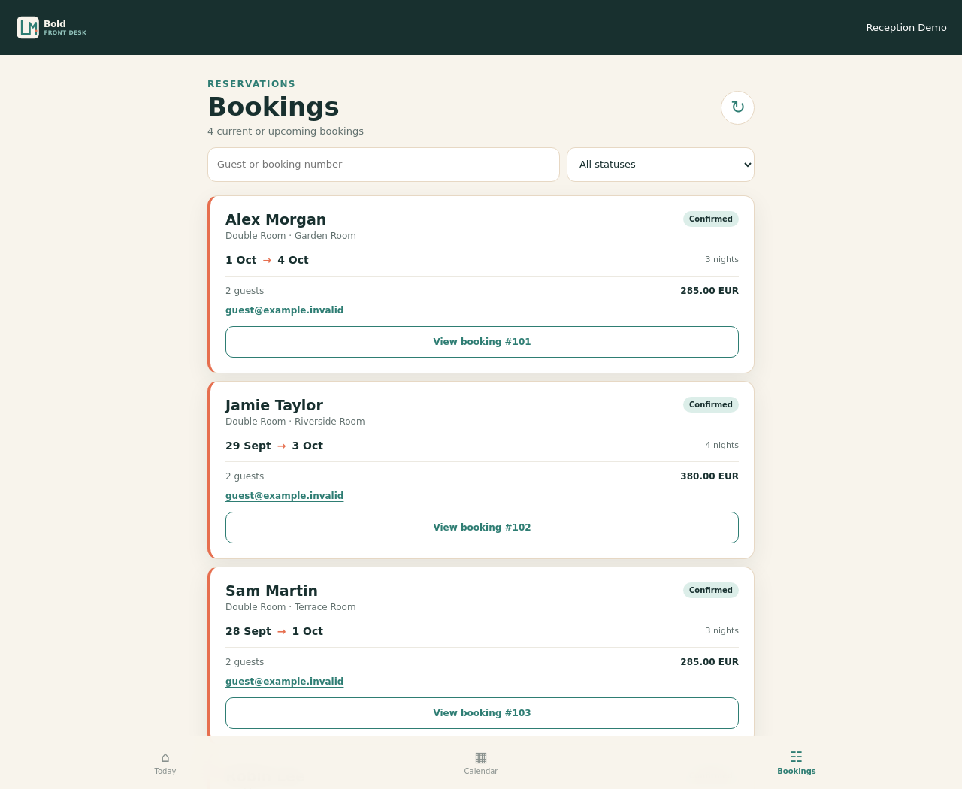
Task: View booking #103
Action: coord(482,713)
